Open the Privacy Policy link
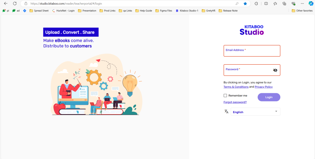 point(264,87)
